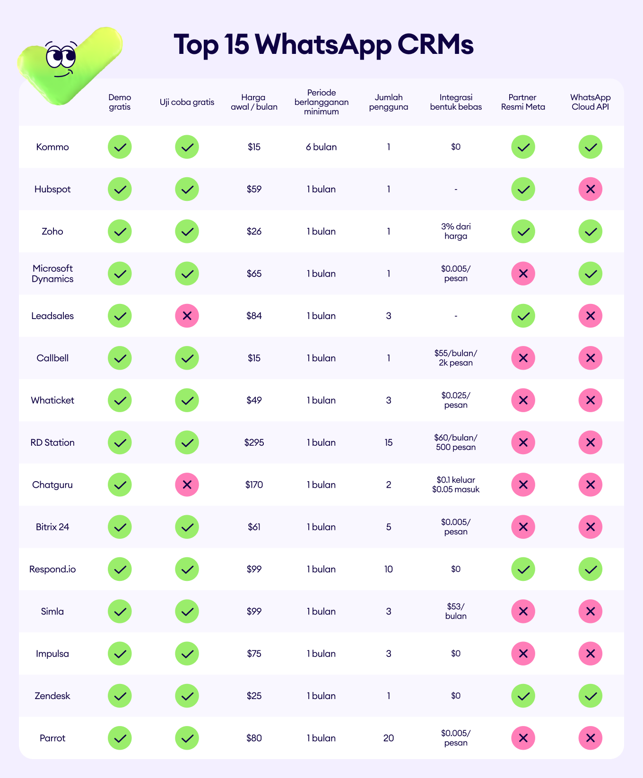Screen dimensions: 643x778
Task: Select the RD Station row label
Action: click(x=52, y=442)
